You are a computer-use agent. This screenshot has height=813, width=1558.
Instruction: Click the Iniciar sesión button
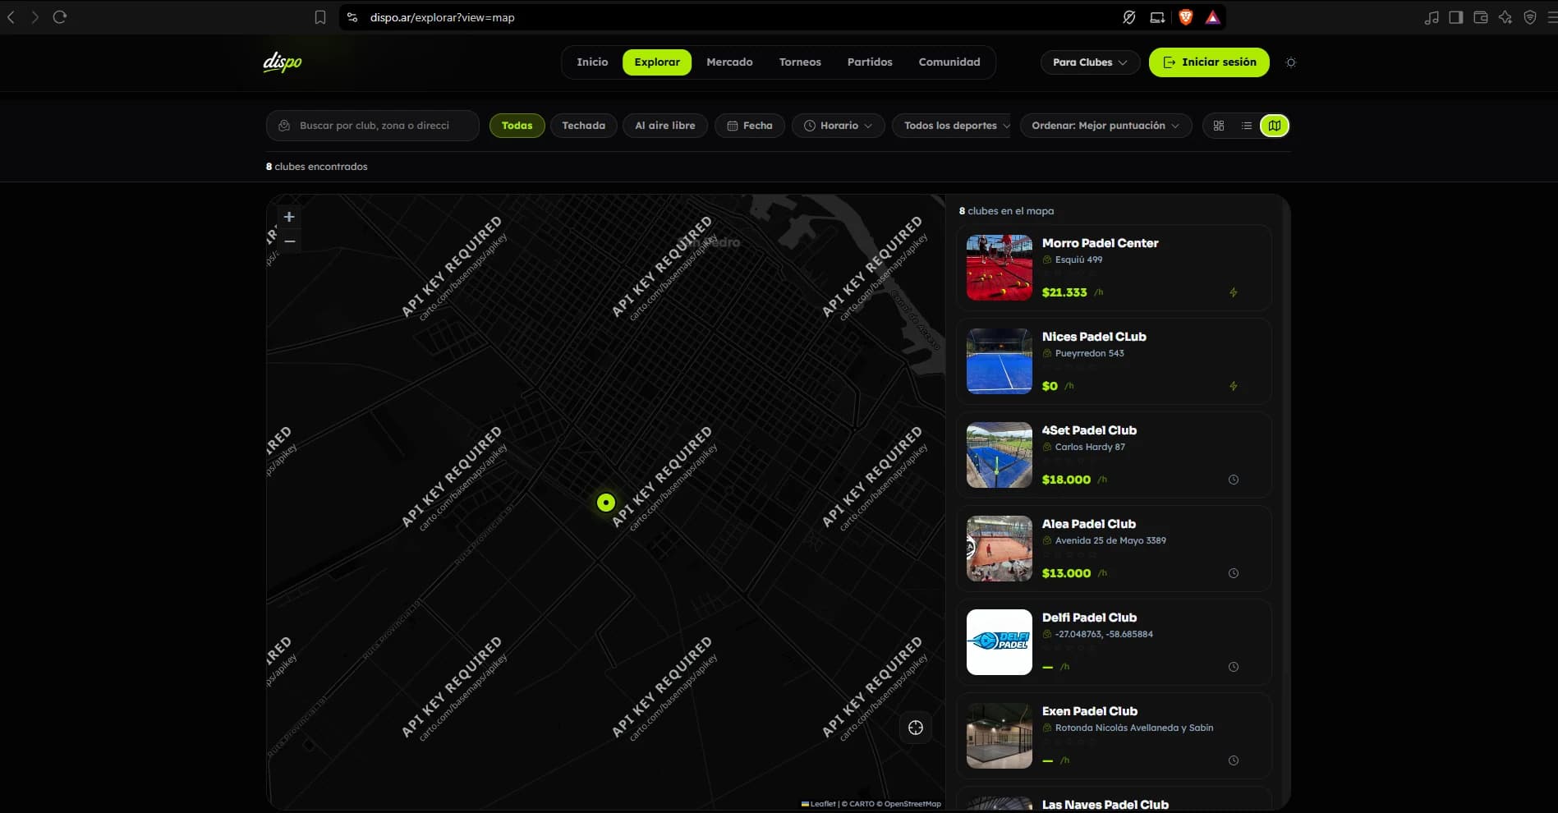pos(1209,62)
